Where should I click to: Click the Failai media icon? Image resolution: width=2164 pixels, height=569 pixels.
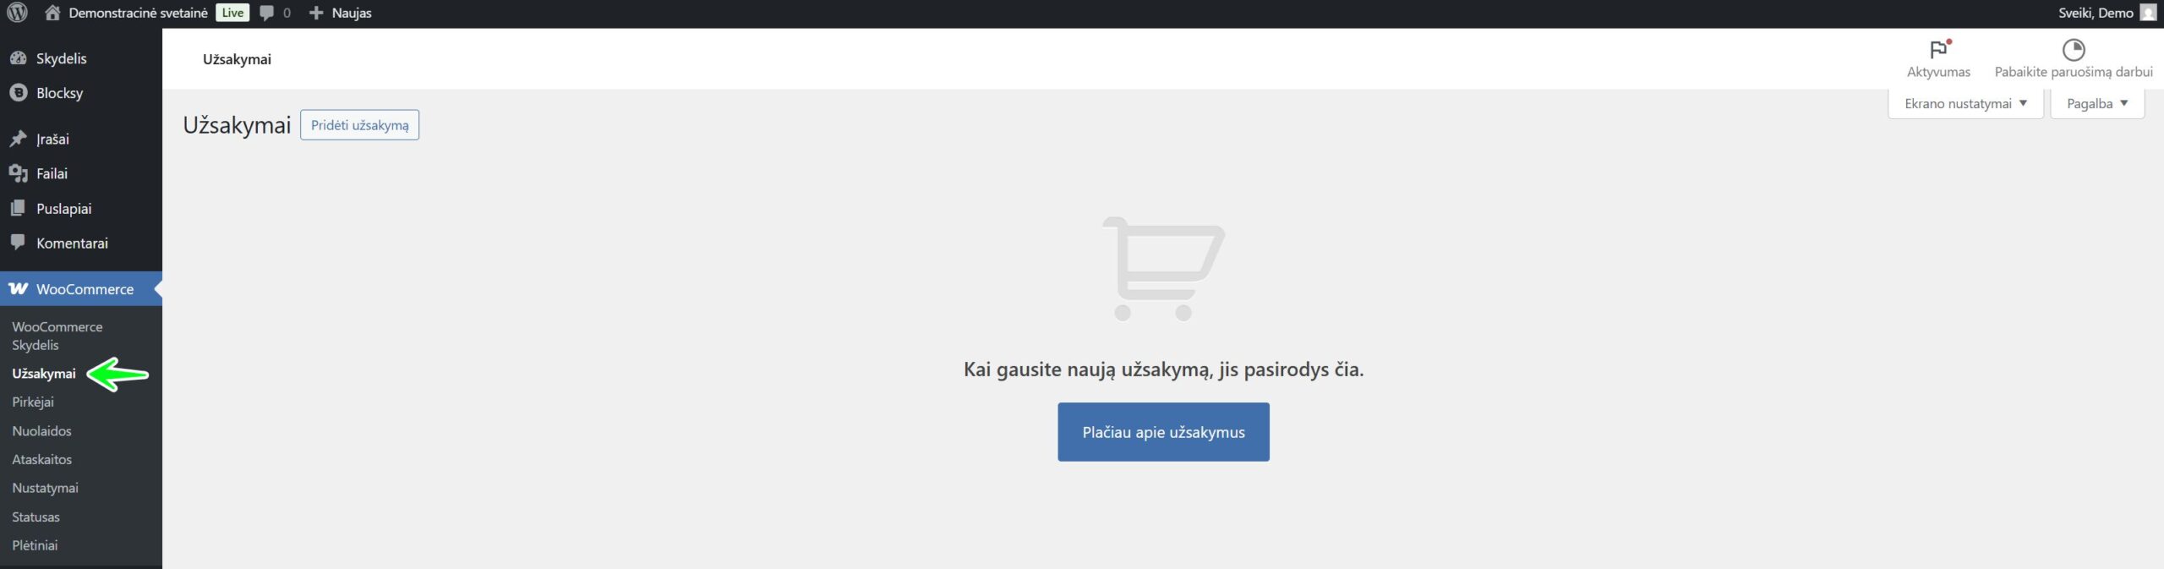coord(18,173)
